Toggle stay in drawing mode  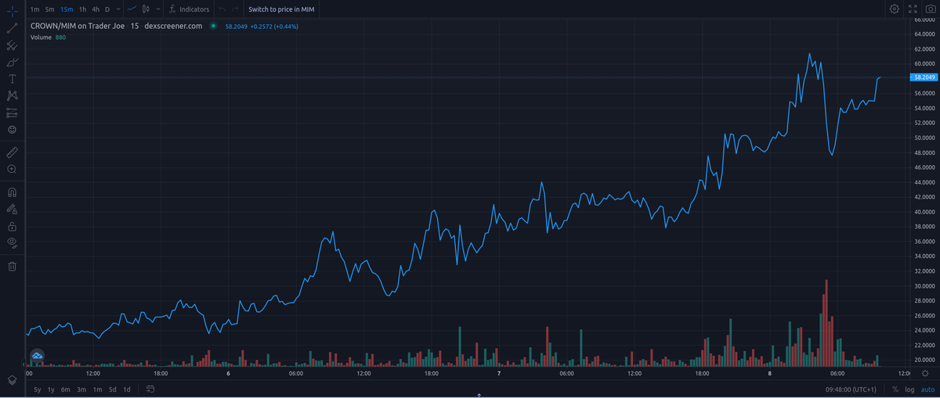(12, 209)
